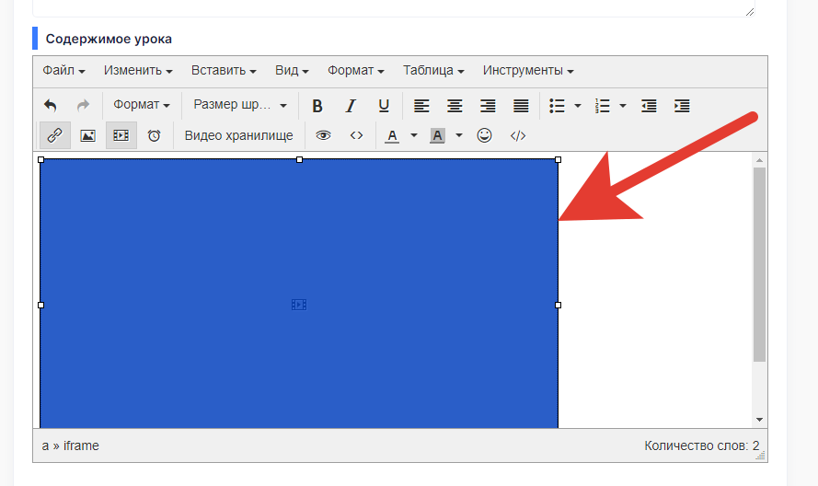Open the Формат menu in menu bar
818x486 pixels.
pyautogui.click(x=356, y=71)
